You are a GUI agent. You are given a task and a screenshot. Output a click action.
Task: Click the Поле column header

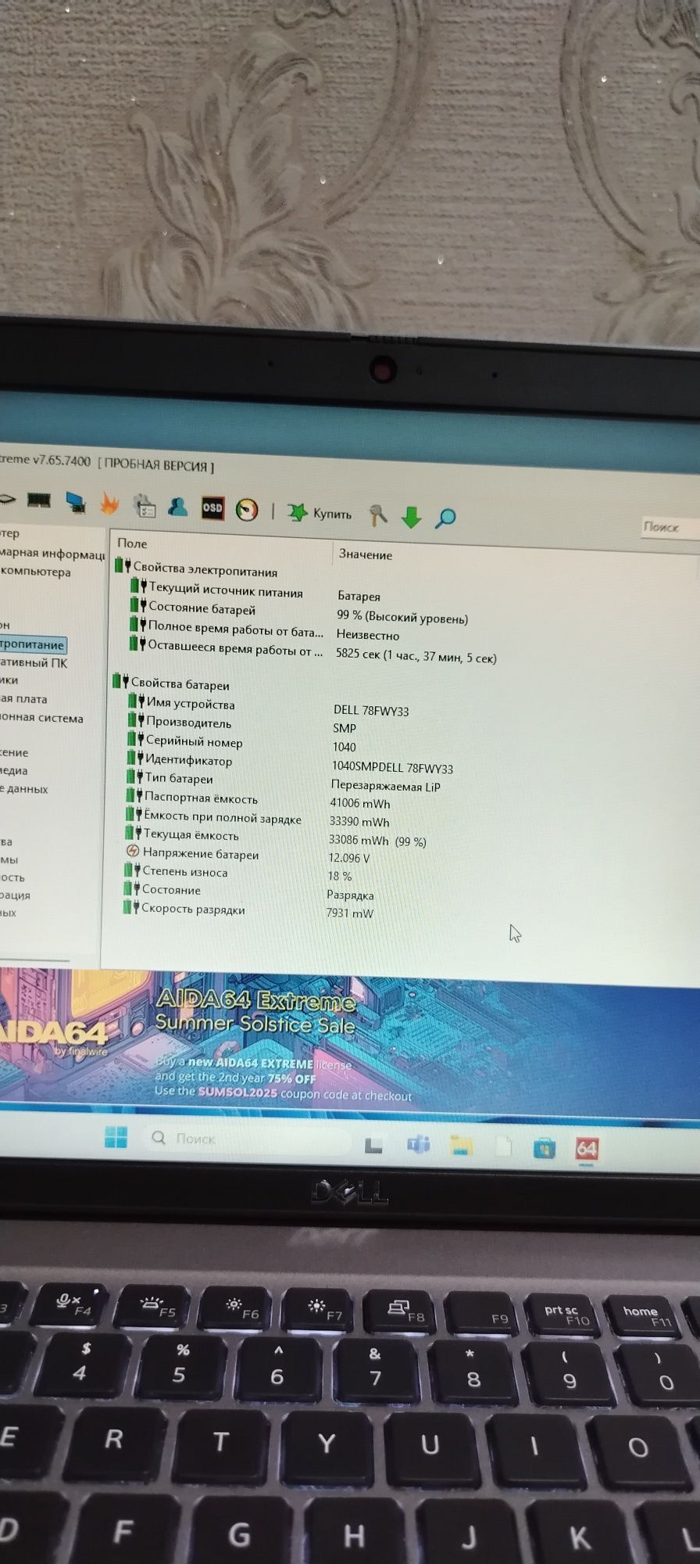pyautogui.click(x=132, y=543)
